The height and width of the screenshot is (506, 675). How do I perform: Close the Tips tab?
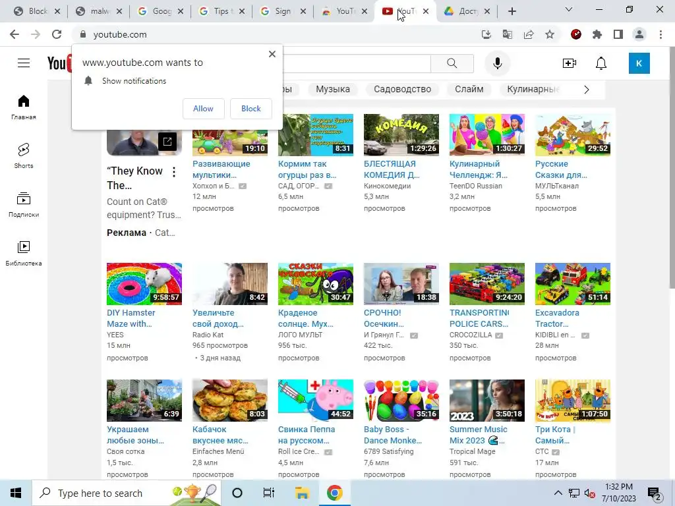(x=242, y=12)
